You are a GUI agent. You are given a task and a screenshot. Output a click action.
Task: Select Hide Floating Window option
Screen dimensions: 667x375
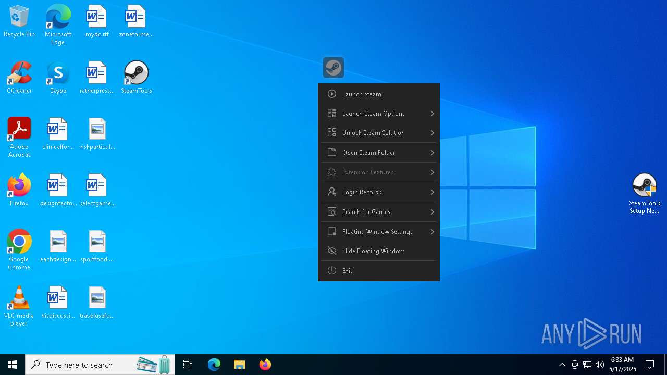pos(379,251)
